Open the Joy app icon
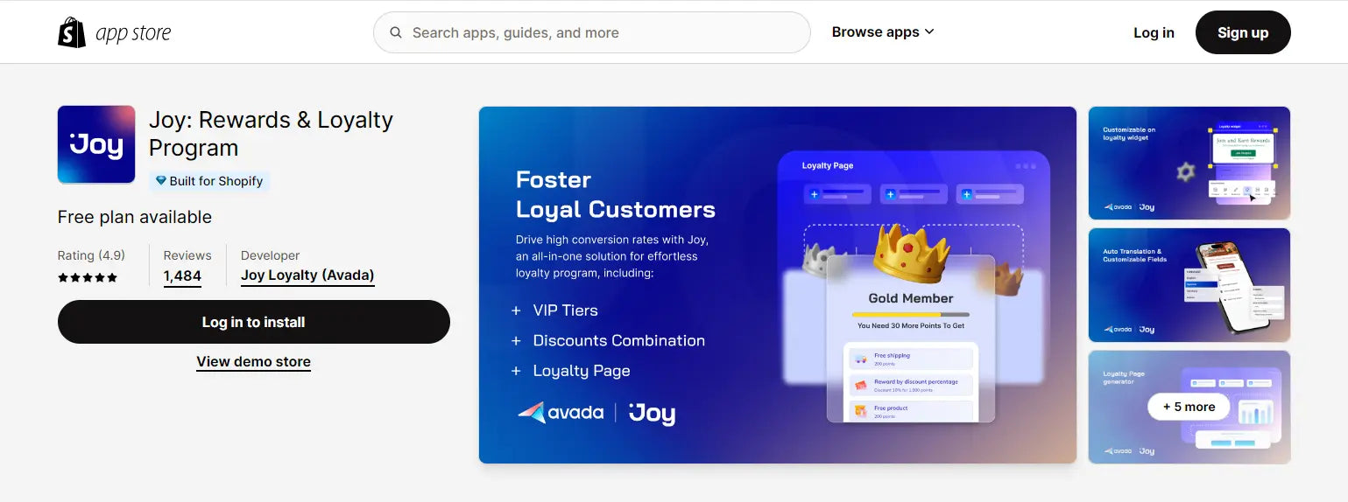The width and height of the screenshot is (1348, 502). pos(96,144)
